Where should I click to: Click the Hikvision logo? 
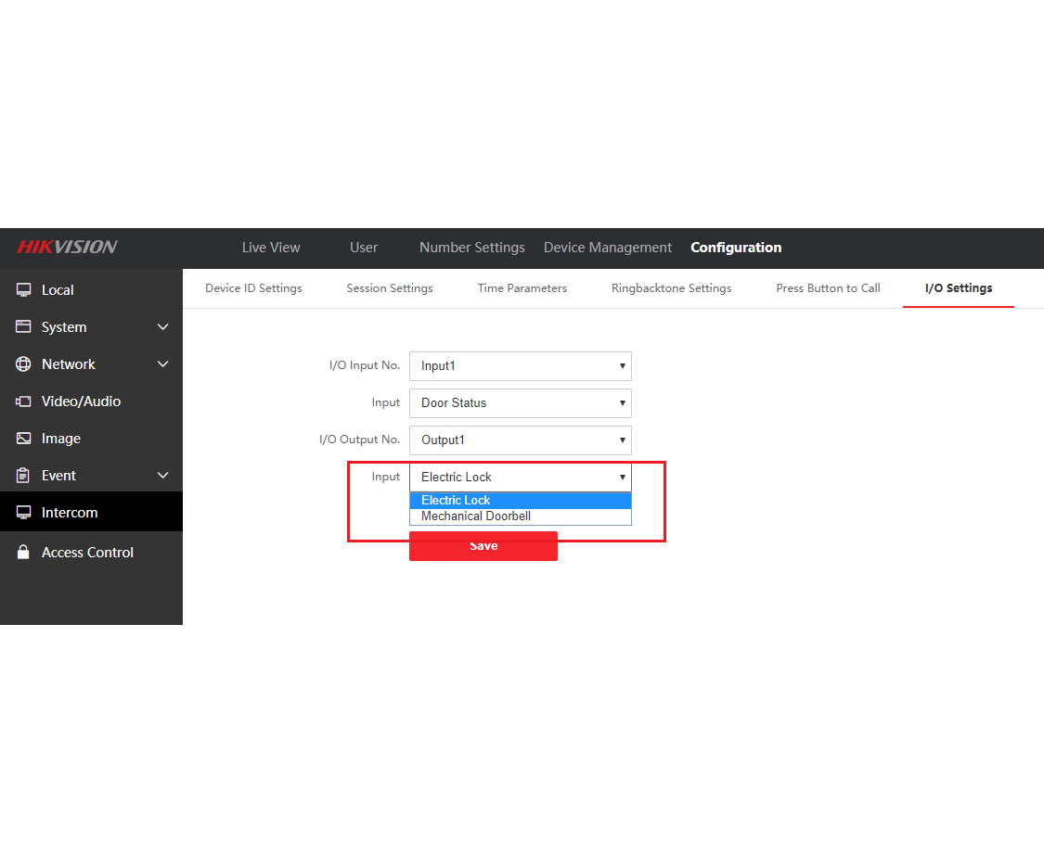coord(67,248)
